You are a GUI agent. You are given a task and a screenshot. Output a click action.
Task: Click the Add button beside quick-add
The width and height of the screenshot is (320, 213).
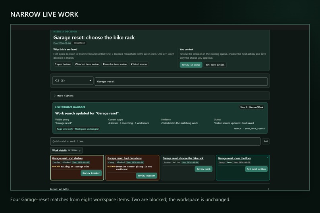click(266, 141)
